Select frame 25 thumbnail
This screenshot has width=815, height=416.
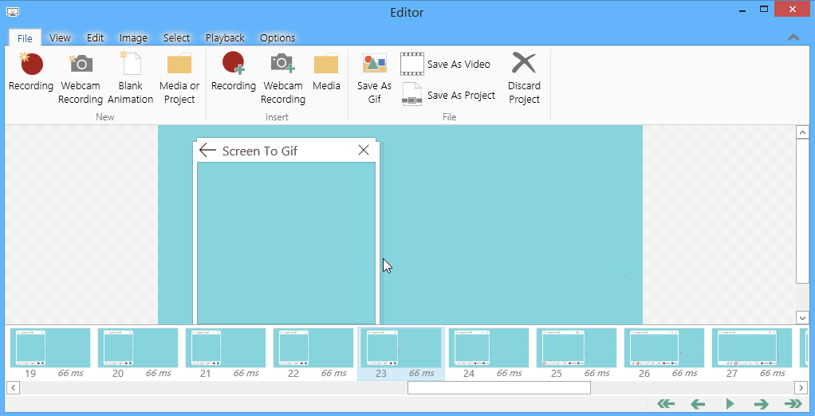(577, 353)
